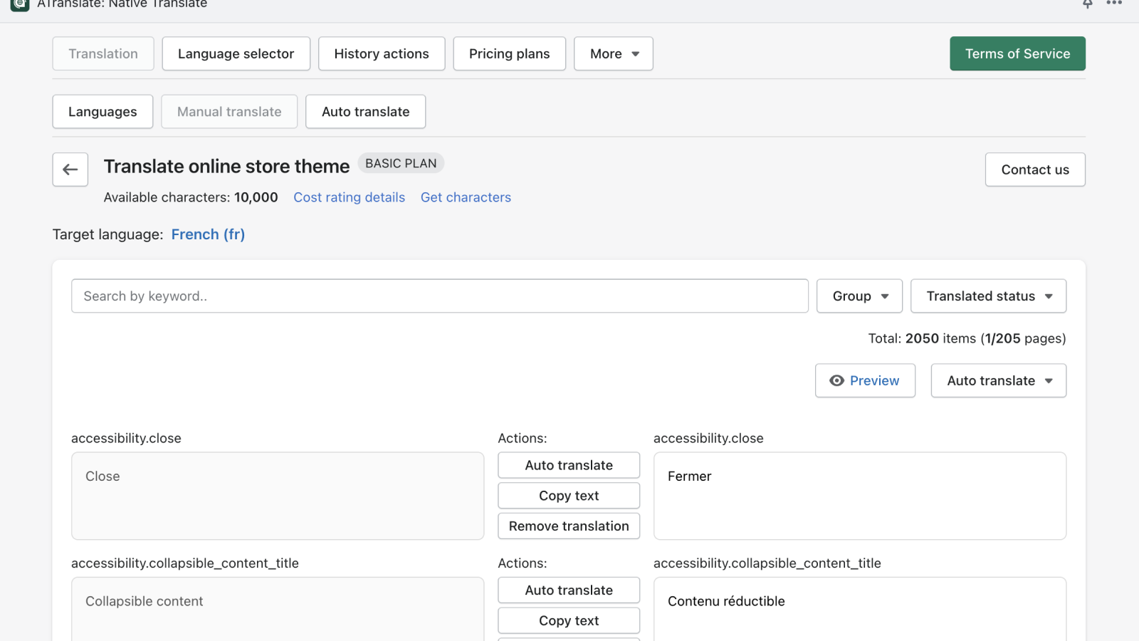Image resolution: width=1139 pixels, height=641 pixels.
Task: Select the Manual translate sub-tab
Action: (x=229, y=111)
